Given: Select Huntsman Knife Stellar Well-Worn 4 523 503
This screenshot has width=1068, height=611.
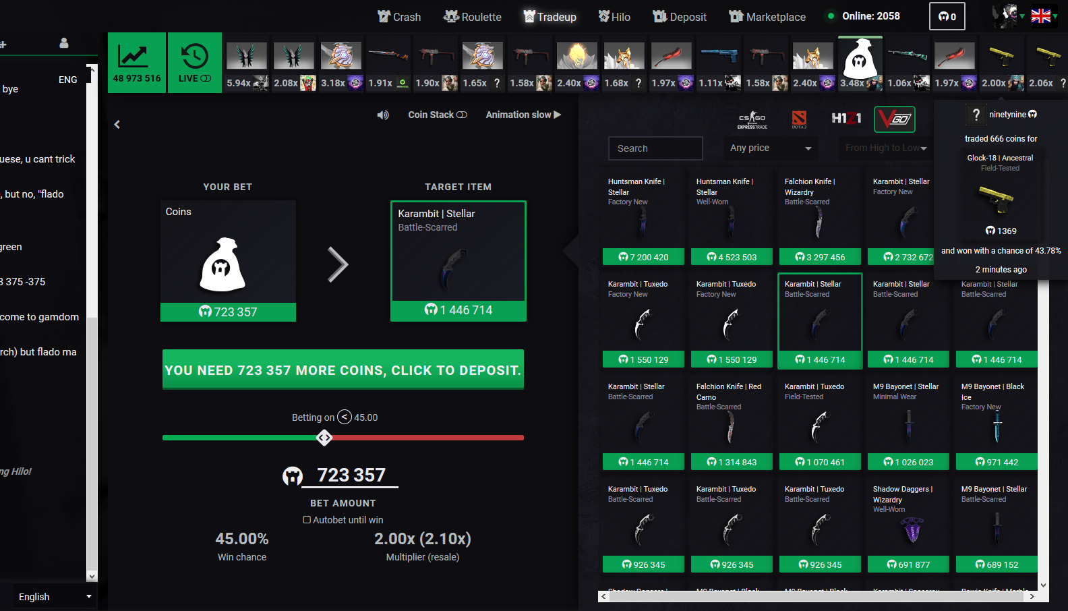Looking at the screenshot, I should pyautogui.click(x=732, y=219).
